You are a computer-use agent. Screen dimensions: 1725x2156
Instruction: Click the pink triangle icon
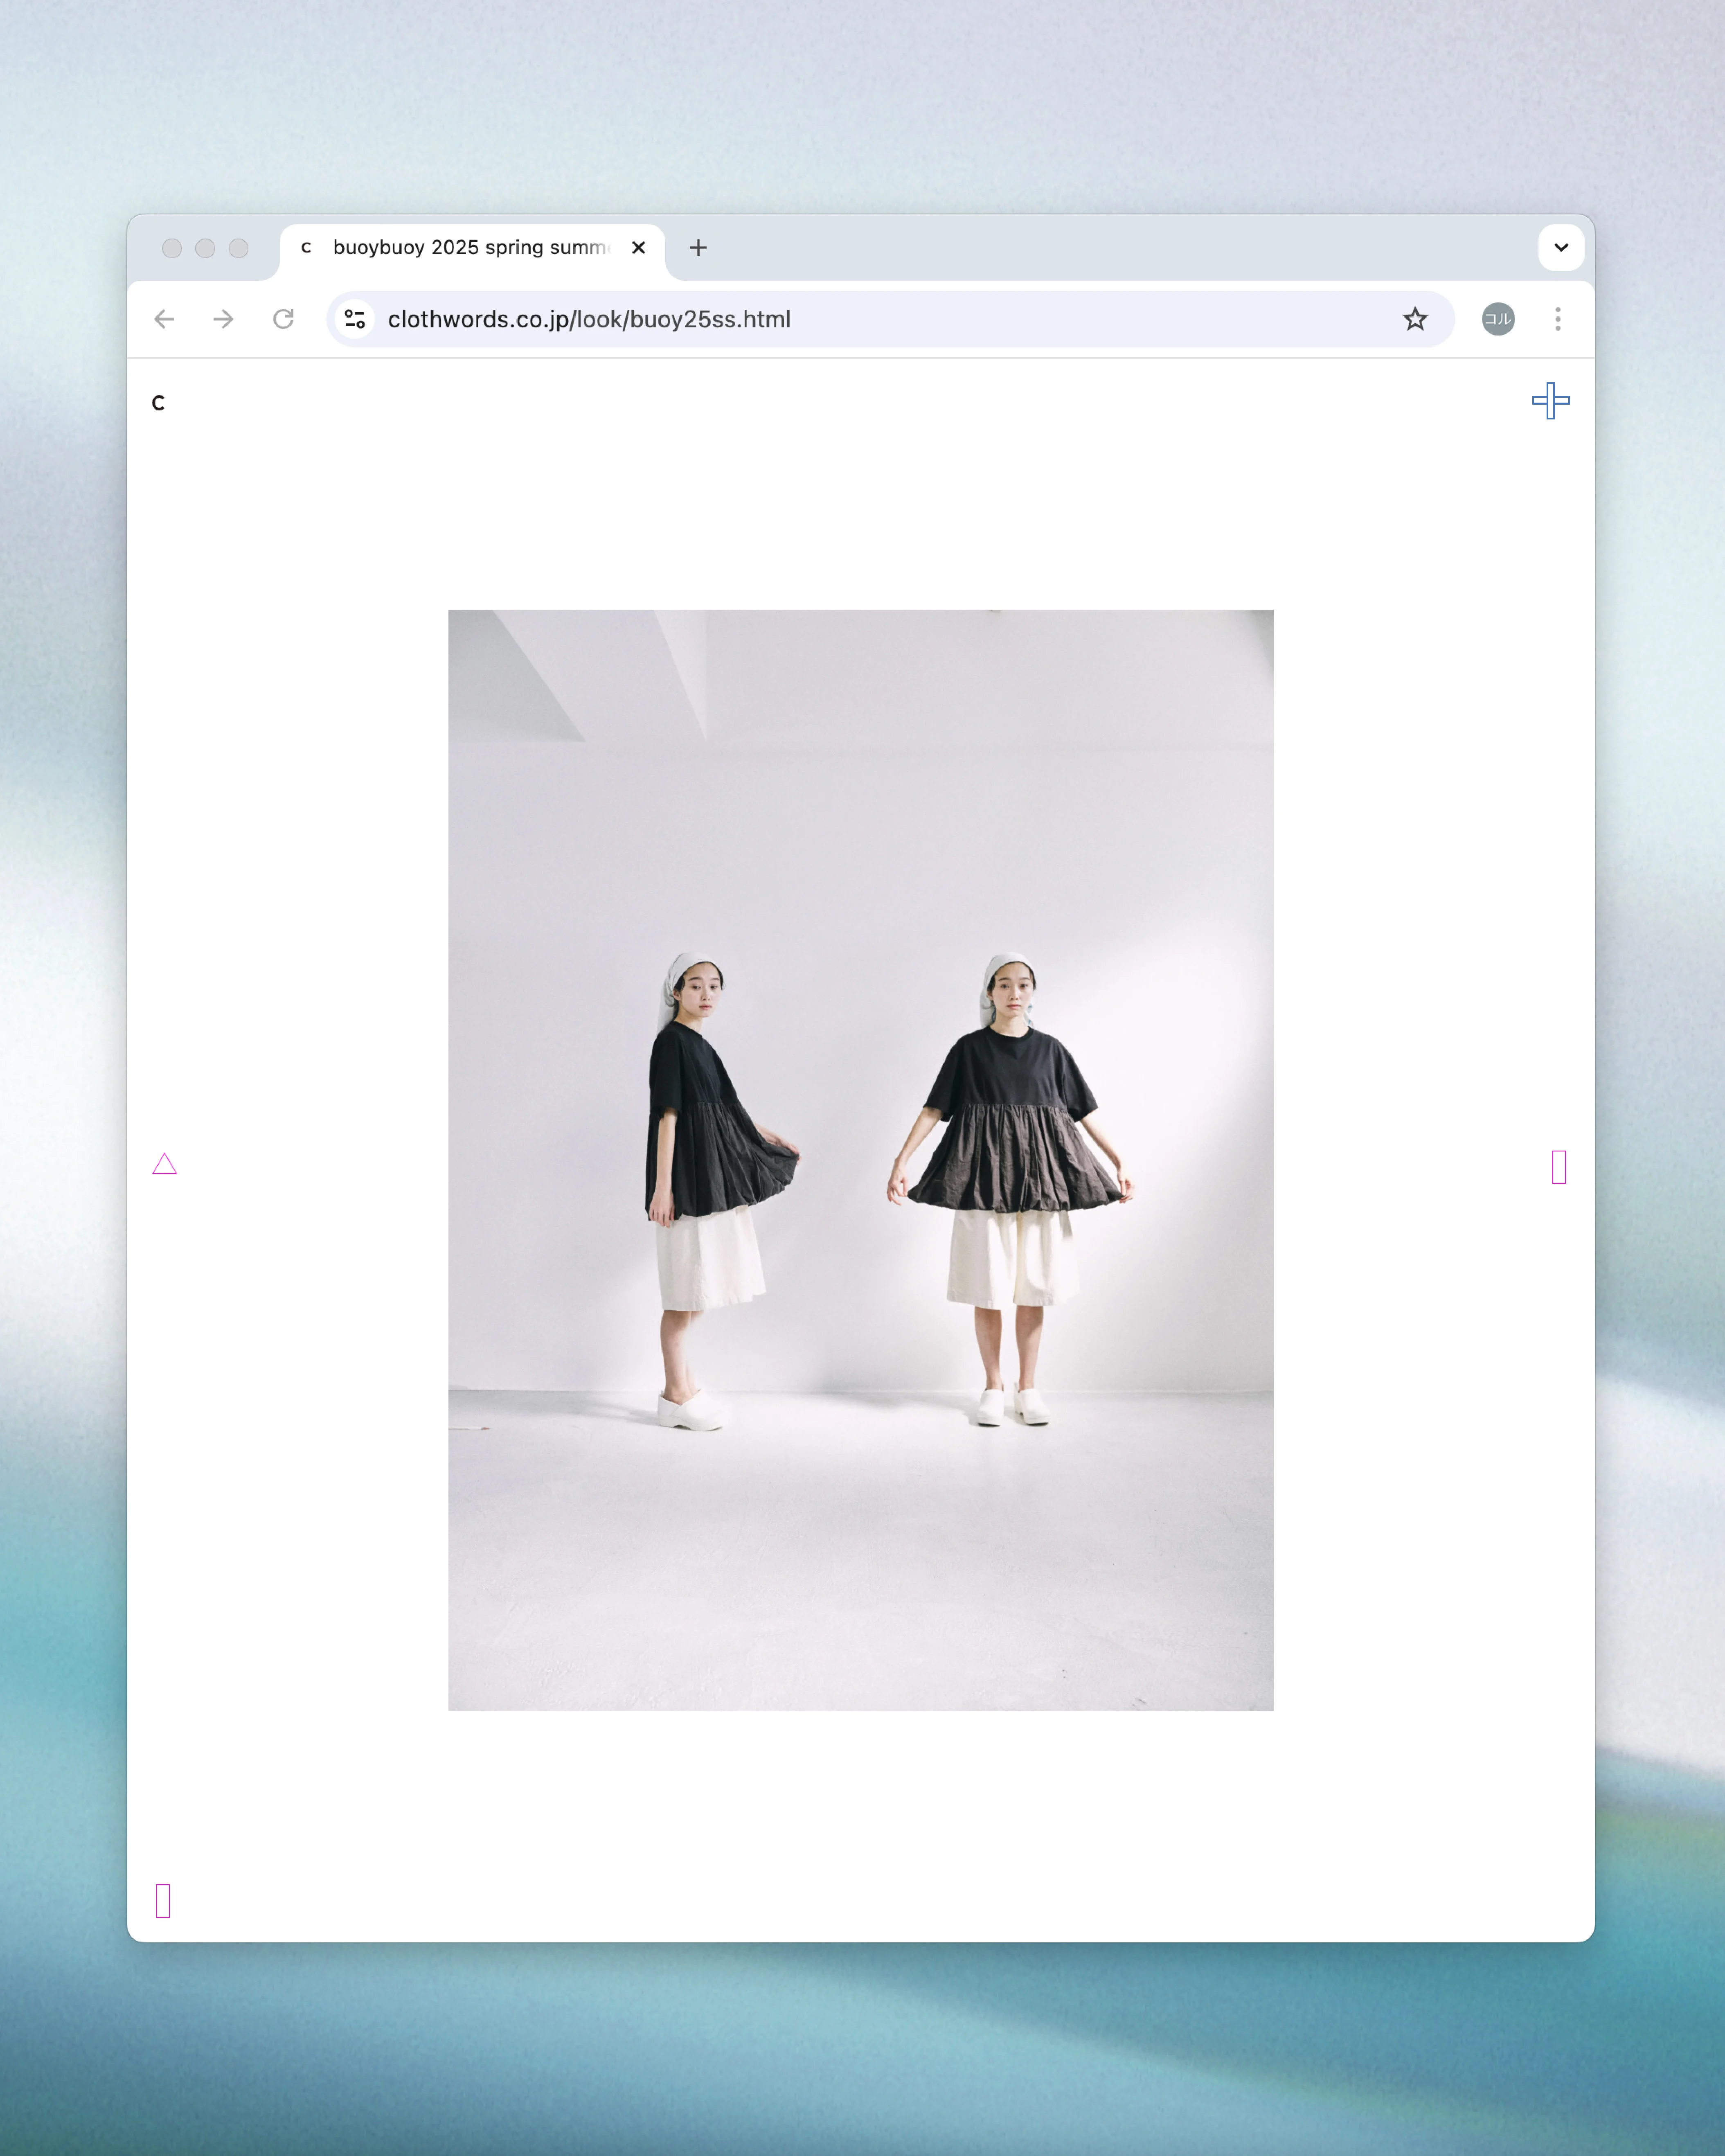point(165,1164)
